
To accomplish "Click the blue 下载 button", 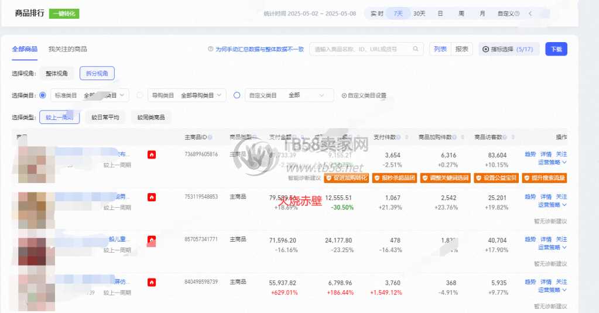I will [x=556, y=49].
